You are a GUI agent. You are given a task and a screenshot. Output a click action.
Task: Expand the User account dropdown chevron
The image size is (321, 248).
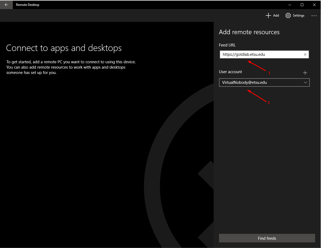[x=306, y=82]
